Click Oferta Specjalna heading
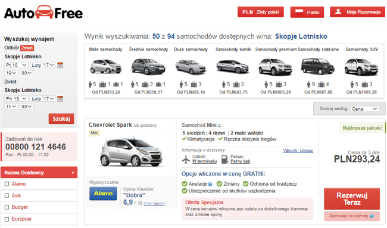This screenshot has width=387, height=228. pos(204,202)
